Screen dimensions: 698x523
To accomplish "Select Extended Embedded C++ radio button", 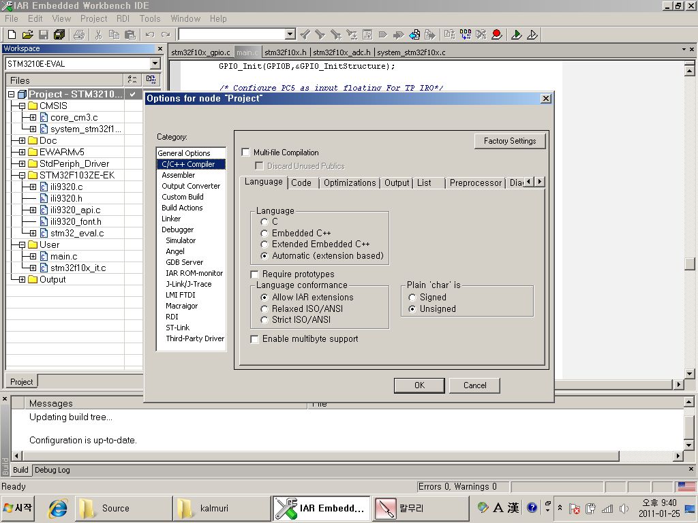I will 264,244.
